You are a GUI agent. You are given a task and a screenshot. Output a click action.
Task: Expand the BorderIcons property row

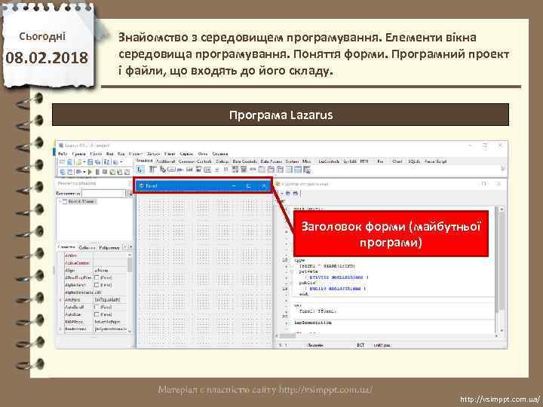(x=61, y=329)
